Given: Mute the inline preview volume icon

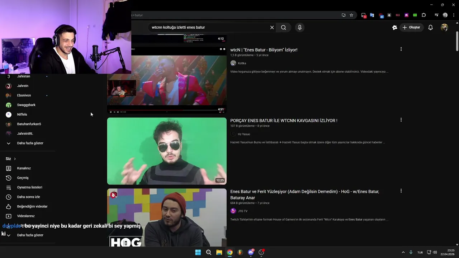Looking at the screenshot, I should 118,112.
